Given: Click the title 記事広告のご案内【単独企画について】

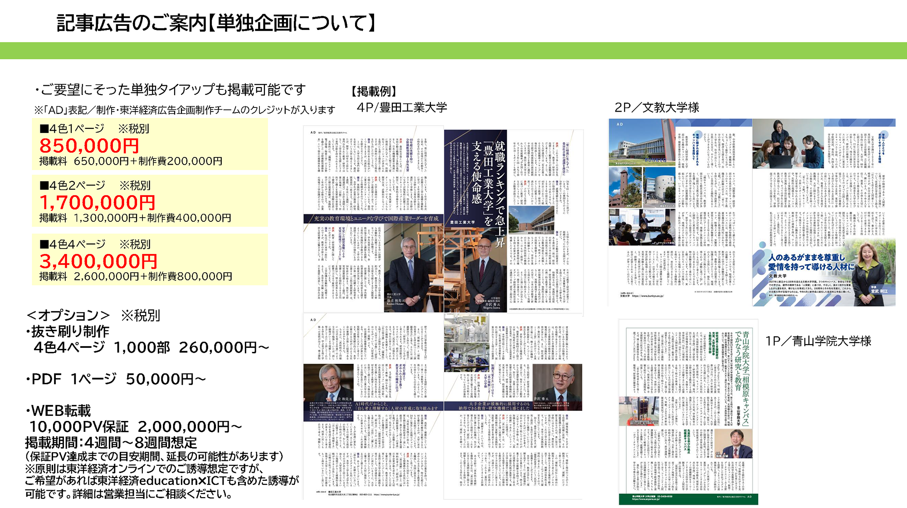Looking at the screenshot, I should (x=216, y=23).
